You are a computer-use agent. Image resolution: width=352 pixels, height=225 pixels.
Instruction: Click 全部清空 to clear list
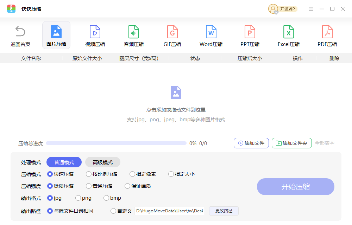coord(325,143)
